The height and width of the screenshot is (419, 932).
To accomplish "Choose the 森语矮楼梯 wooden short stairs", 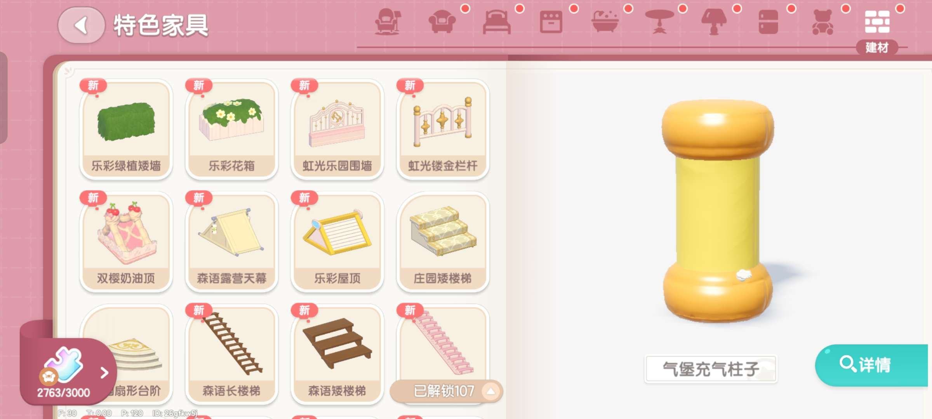I will [x=337, y=354].
